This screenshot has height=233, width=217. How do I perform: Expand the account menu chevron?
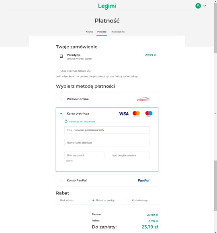tap(205, 6)
